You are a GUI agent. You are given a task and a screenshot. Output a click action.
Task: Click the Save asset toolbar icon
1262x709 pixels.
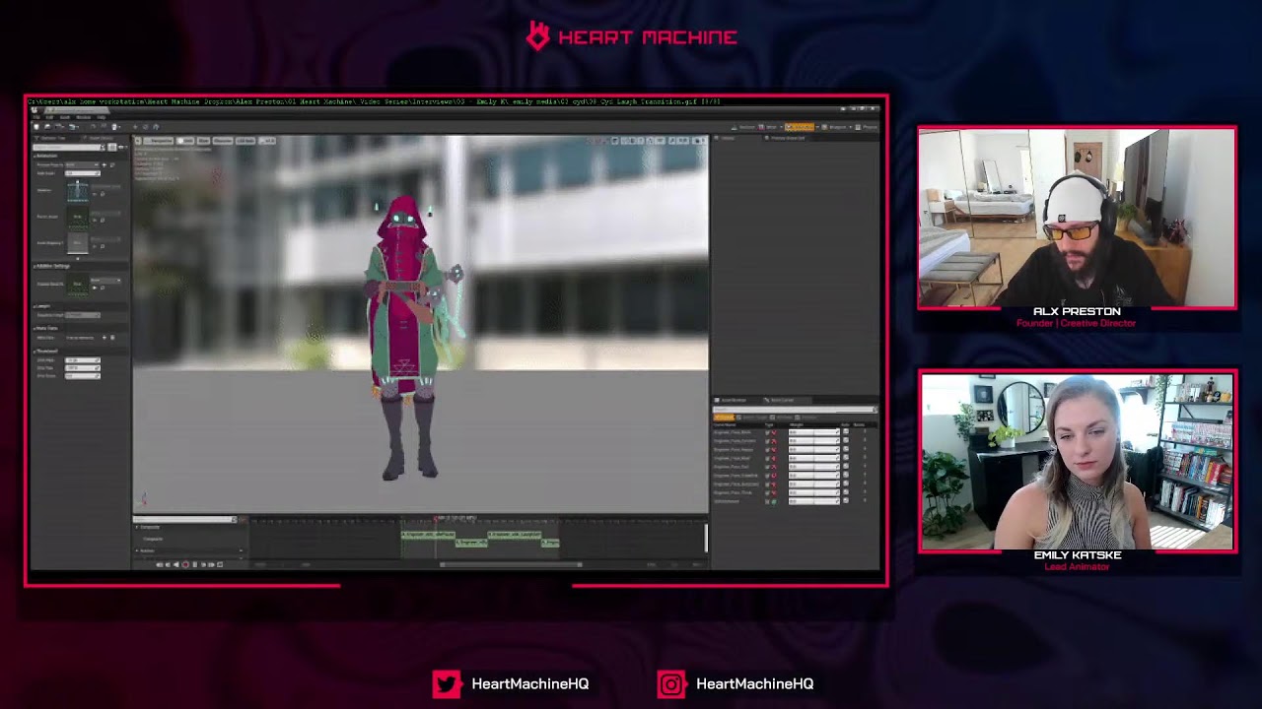pyautogui.click(x=36, y=127)
